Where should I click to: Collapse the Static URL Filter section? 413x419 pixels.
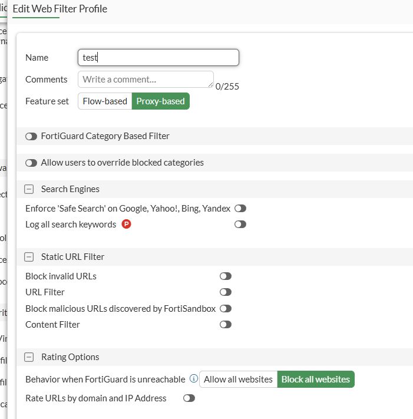click(29, 257)
